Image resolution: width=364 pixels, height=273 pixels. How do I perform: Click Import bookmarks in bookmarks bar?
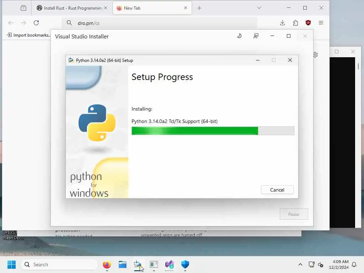coord(28,35)
